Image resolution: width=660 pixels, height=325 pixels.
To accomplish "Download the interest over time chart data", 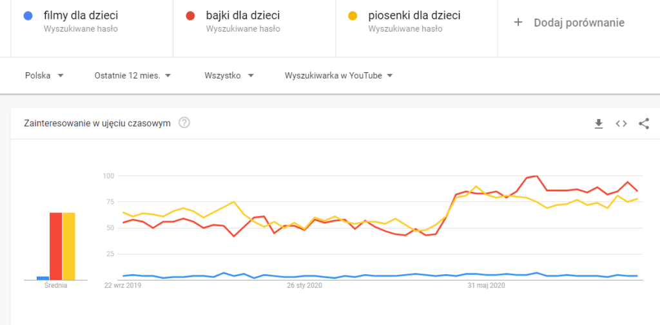I will pyautogui.click(x=599, y=124).
